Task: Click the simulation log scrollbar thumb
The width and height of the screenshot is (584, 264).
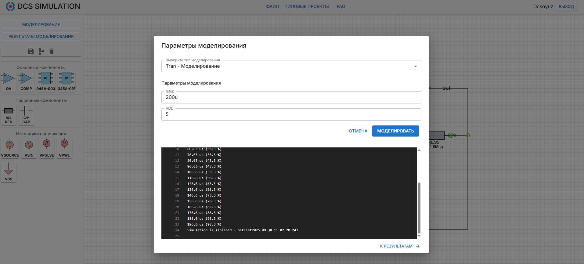Action: pos(419,208)
